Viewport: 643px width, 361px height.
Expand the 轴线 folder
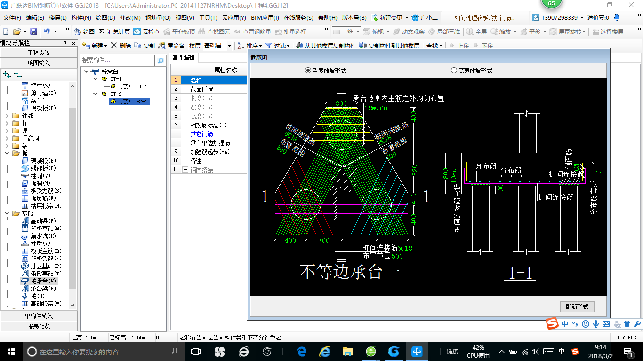coord(6,116)
